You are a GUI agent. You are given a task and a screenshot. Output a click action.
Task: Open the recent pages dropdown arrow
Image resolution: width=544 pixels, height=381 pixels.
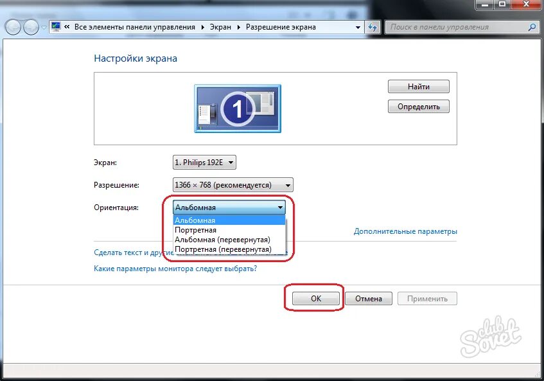click(44, 28)
